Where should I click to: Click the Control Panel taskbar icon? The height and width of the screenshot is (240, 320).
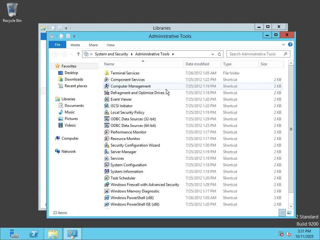tap(72, 234)
